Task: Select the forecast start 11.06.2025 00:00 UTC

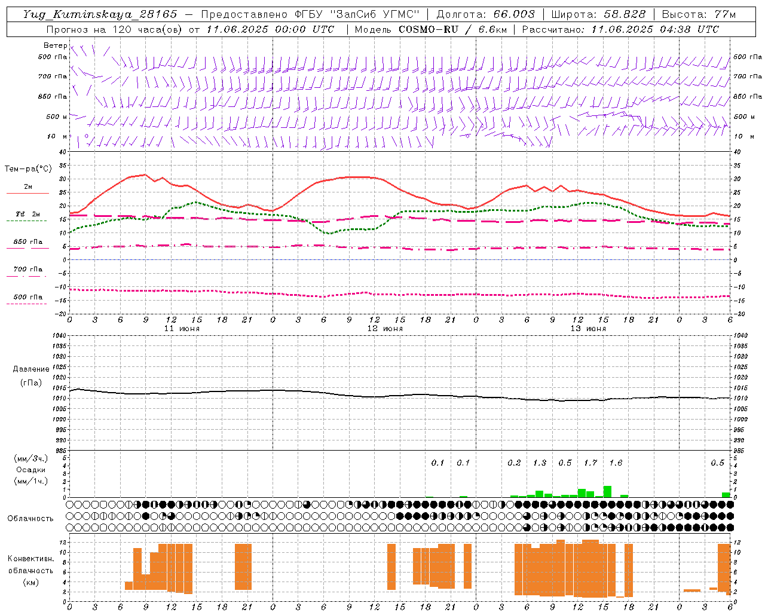Action: coord(271,29)
